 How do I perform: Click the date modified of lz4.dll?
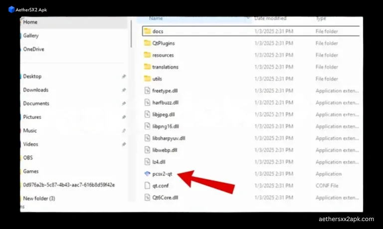tap(274, 162)
